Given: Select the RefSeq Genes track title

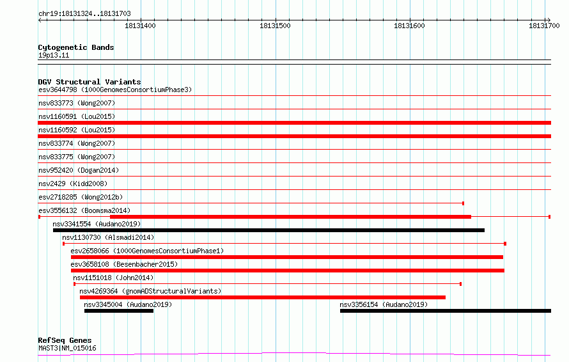Looking at the screenshot, I should pos(65,340).
